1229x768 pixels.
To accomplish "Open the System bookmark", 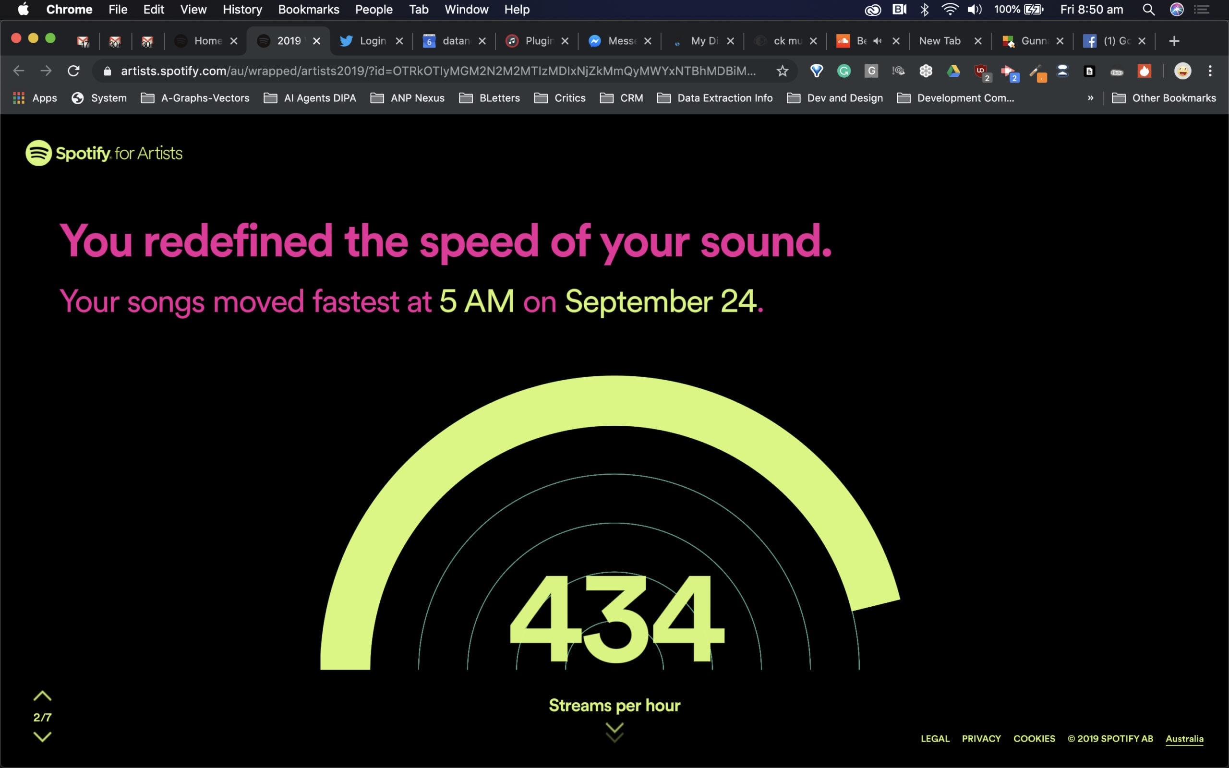I will (x=99, y=98).
